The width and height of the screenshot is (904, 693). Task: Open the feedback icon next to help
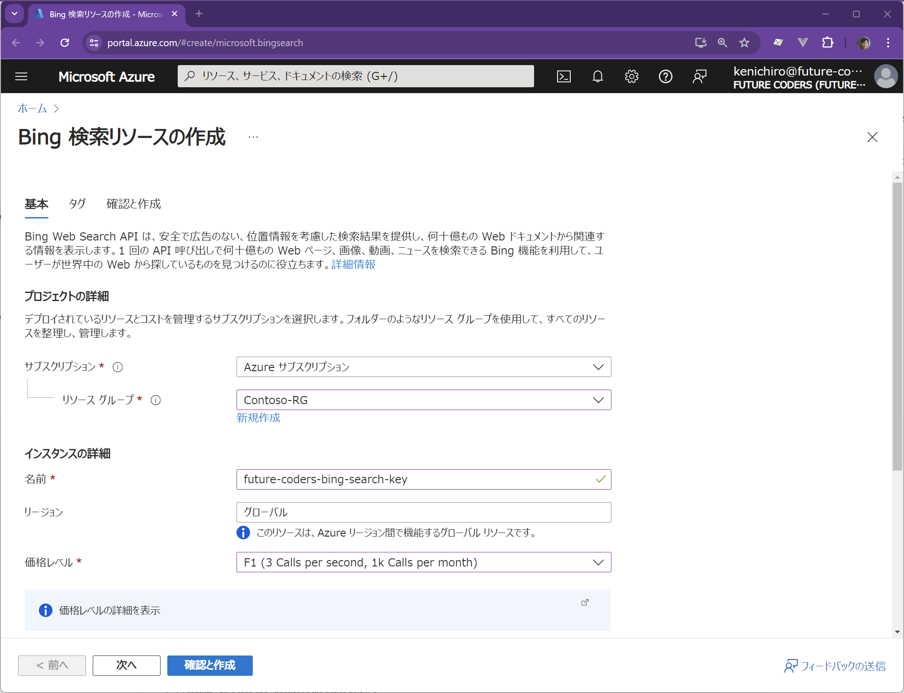(x=699, y=76)
